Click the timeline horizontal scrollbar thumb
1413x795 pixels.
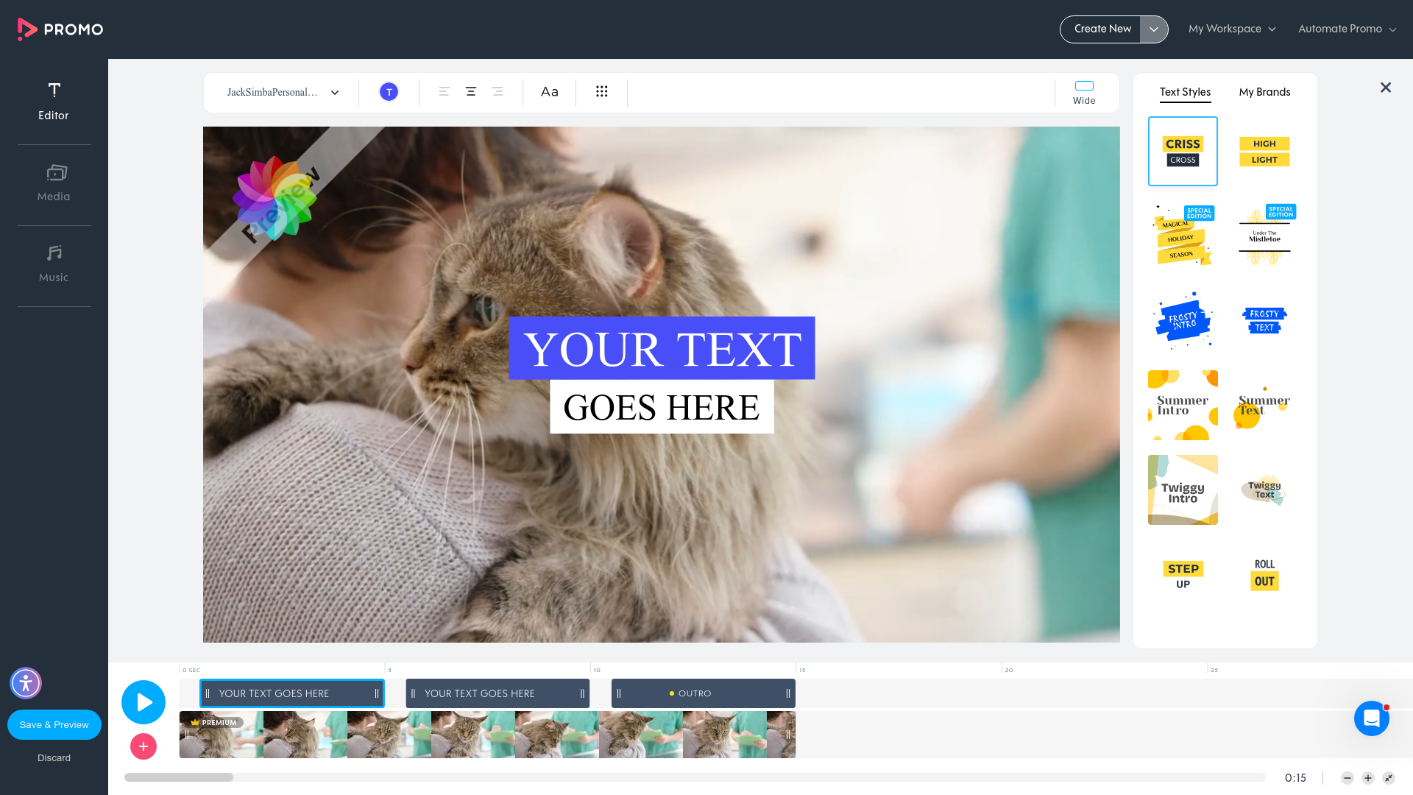coord(179,777)
